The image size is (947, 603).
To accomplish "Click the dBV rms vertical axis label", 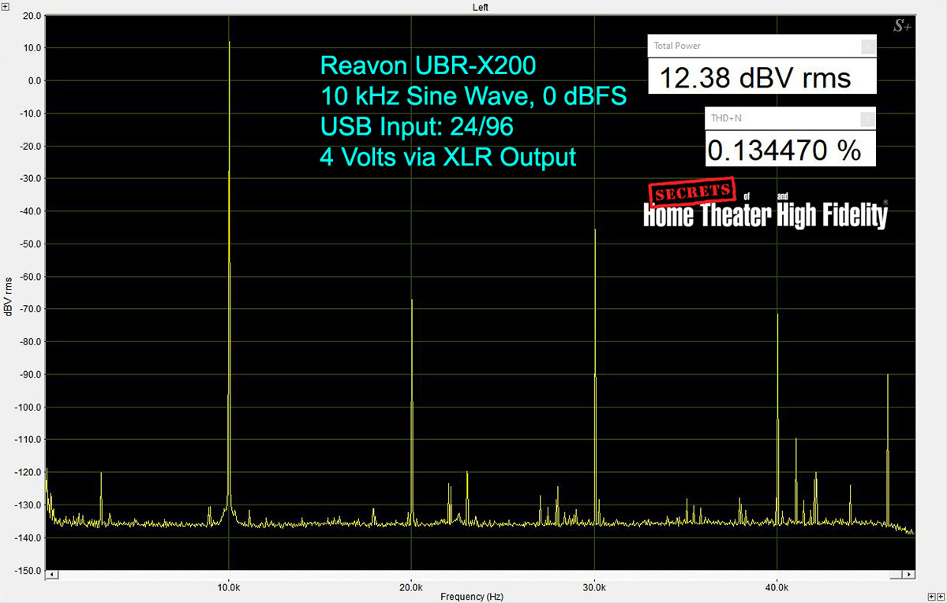I will [9, 297].
